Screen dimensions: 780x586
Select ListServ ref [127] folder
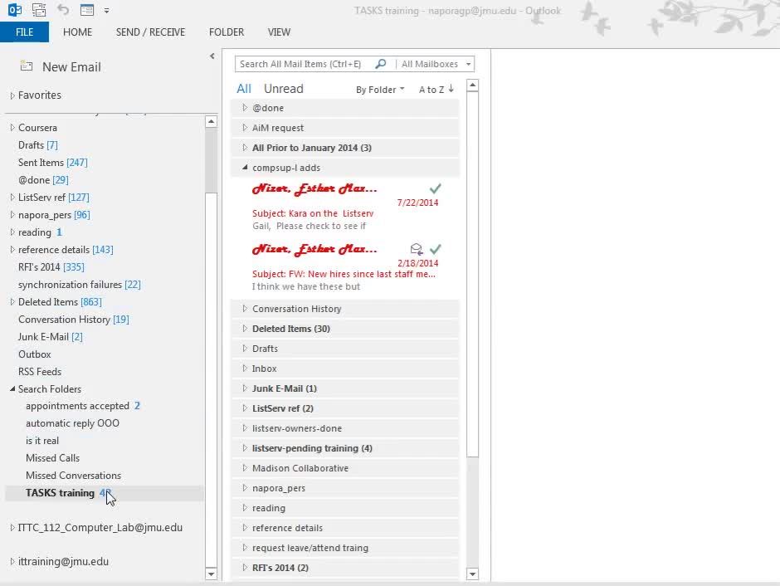click(x=54, y=197)
